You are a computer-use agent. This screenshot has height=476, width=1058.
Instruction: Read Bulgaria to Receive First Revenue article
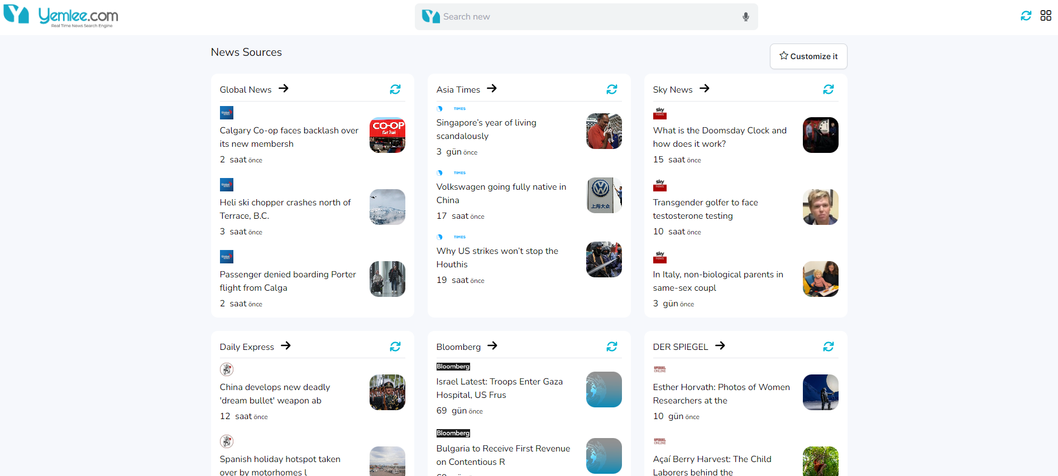(x=504, y=455)
